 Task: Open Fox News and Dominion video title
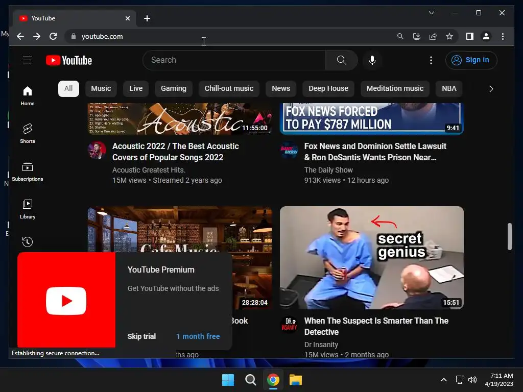375,152
